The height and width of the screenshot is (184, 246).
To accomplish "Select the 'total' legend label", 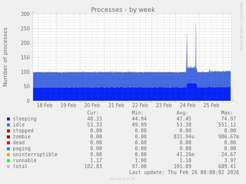I will pyautogui.click(x=20, y=167).
